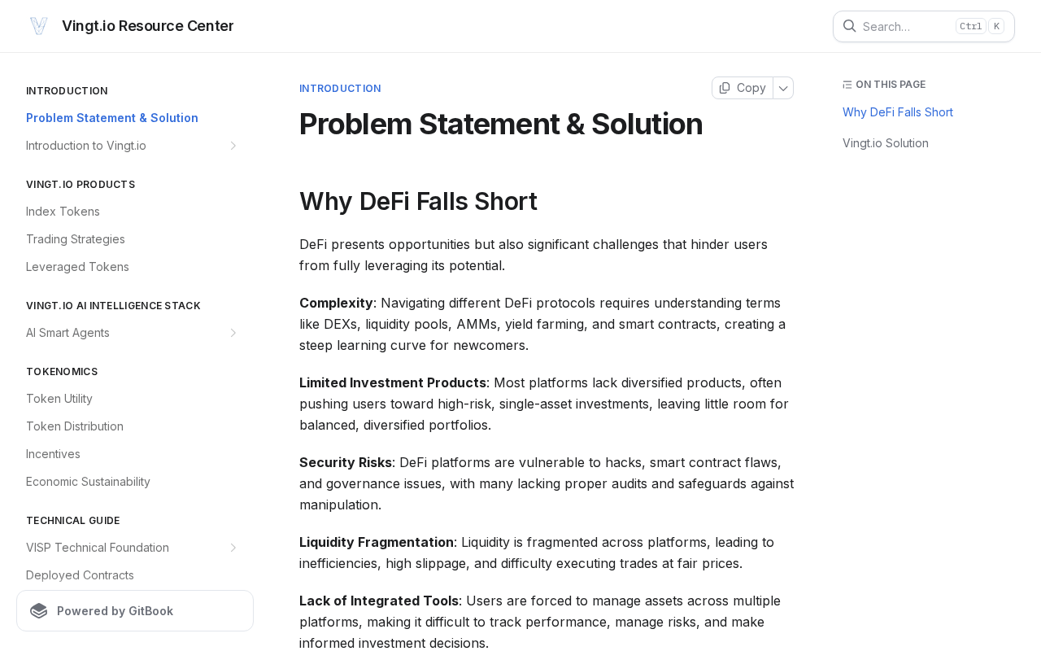Jump to Why DeFi Falls Short anchor
1041x651 pixels.
(898, 112)
